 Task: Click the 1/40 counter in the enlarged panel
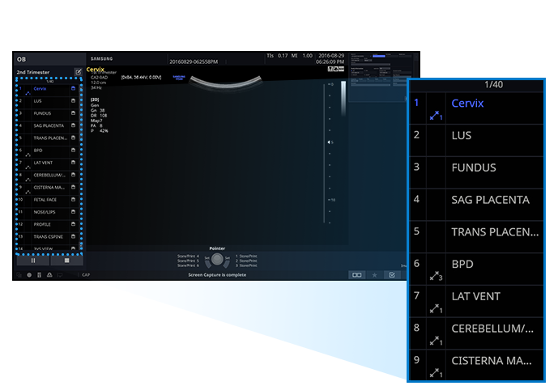click(493, 85)
